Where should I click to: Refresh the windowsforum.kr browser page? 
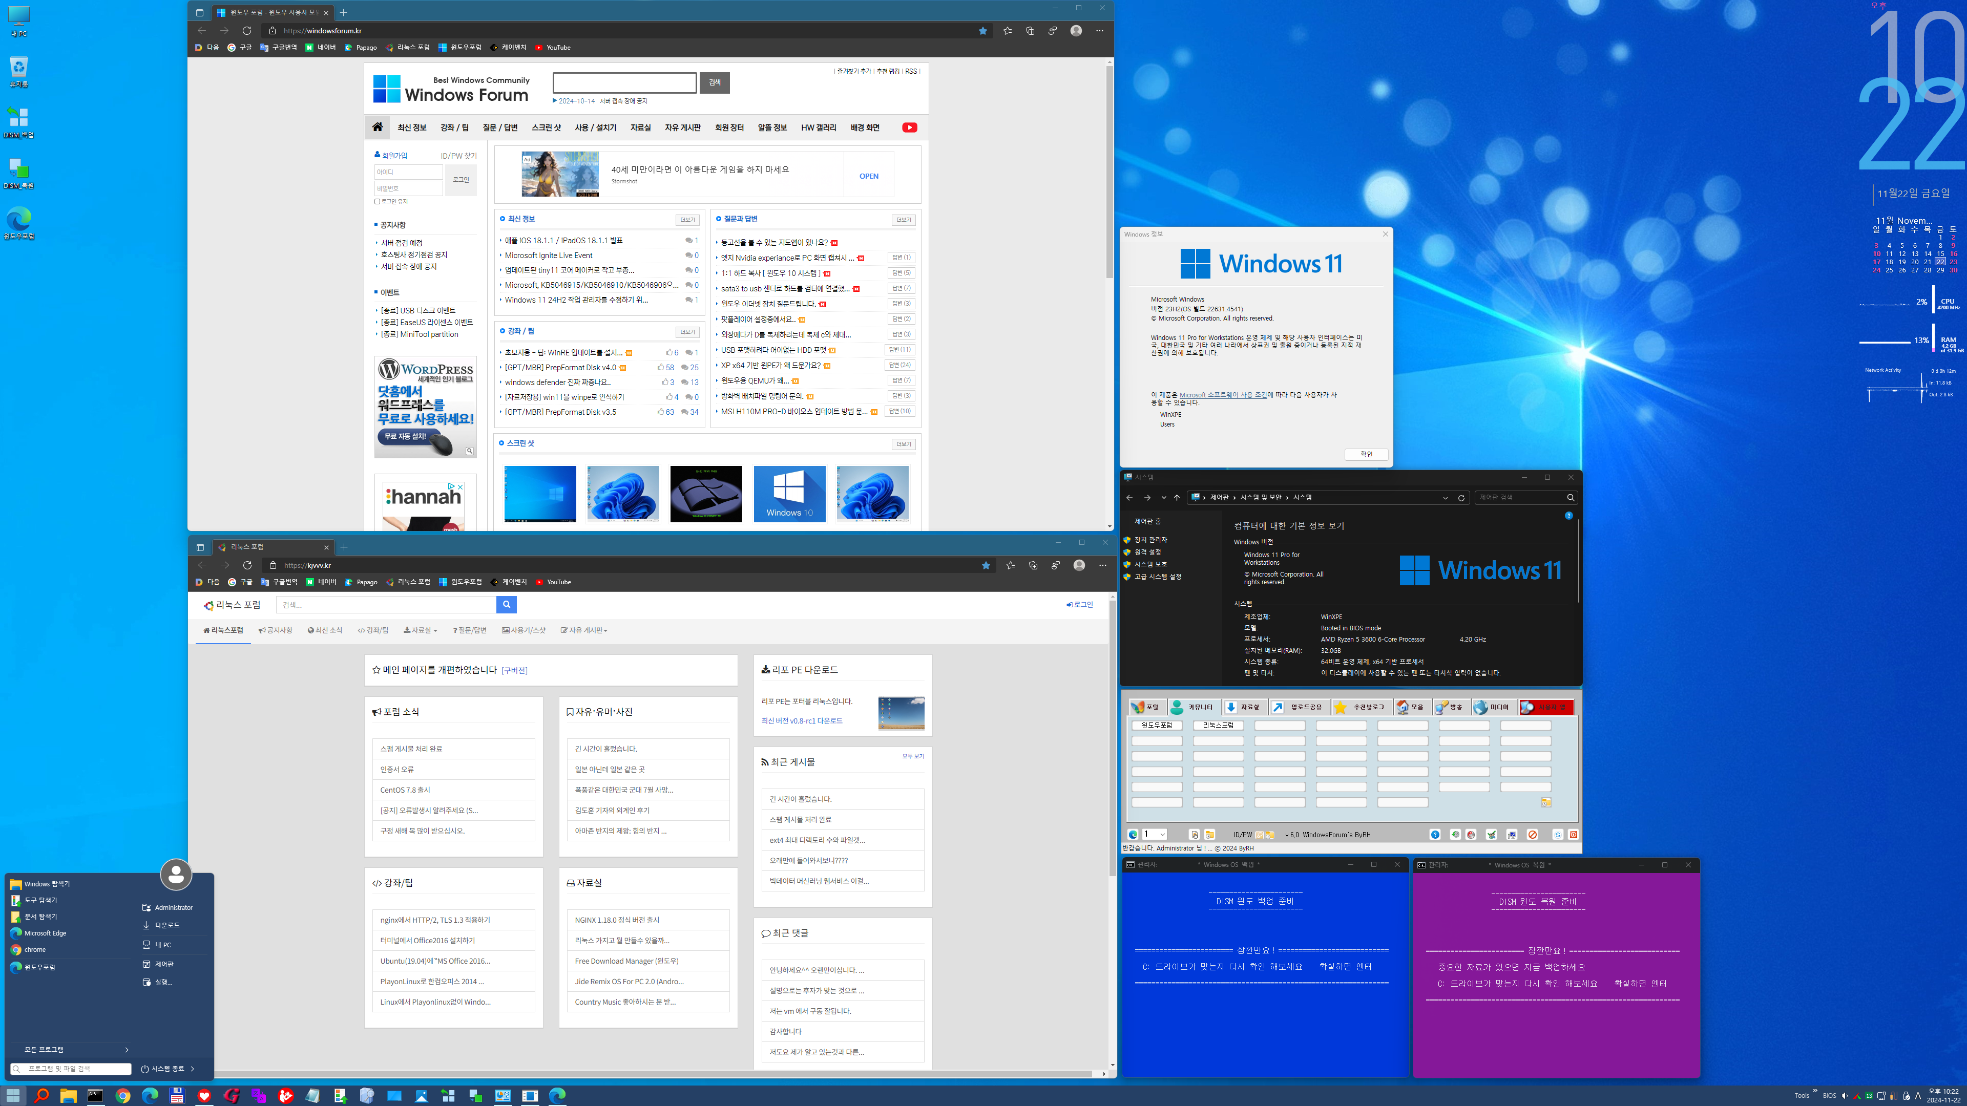pos(246,31)
